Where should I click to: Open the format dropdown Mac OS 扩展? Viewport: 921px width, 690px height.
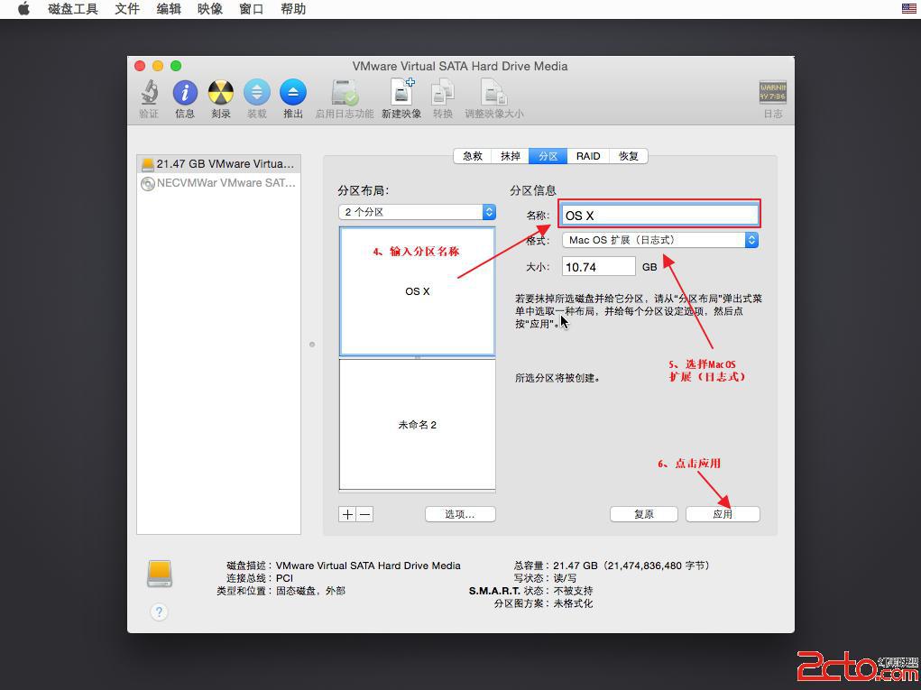[659, 240]
